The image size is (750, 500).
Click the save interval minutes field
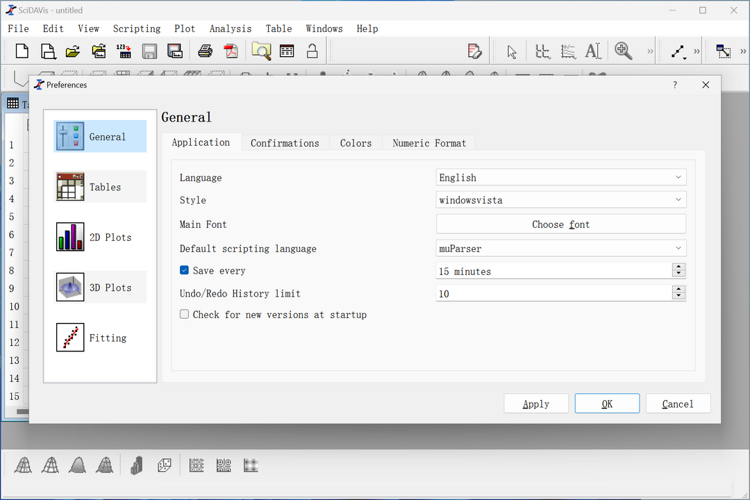coord(553,272)
